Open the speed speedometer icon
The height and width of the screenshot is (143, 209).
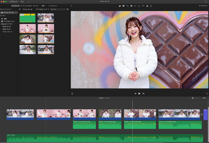(x=143, y=6)
